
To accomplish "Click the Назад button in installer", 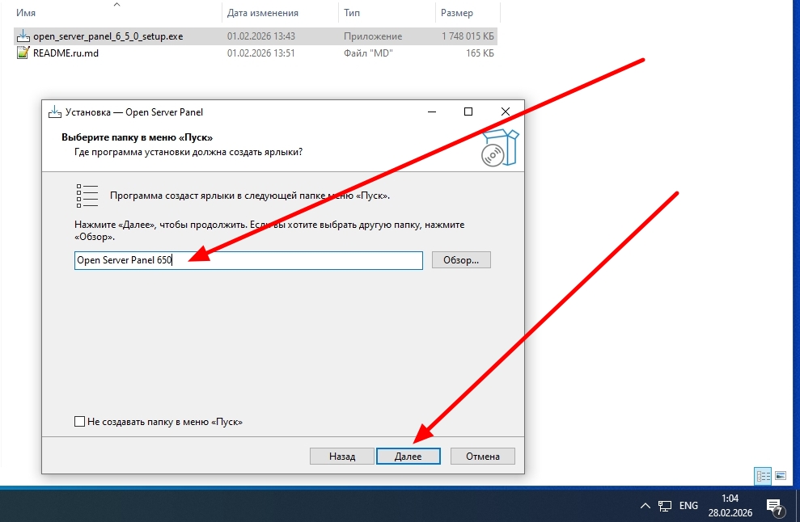I will pos(342,457).
